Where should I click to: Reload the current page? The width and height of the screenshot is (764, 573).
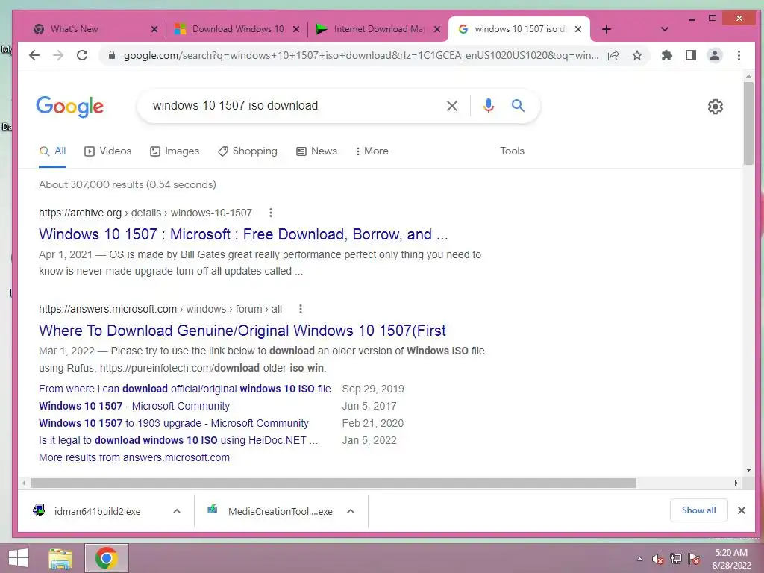(82, 55)
